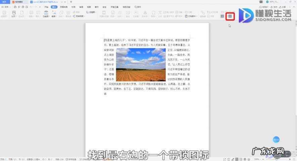Screen dimensions: 297x161
Task: Click the Not Synced (未同步) cloud button
Action: (263, 7)
